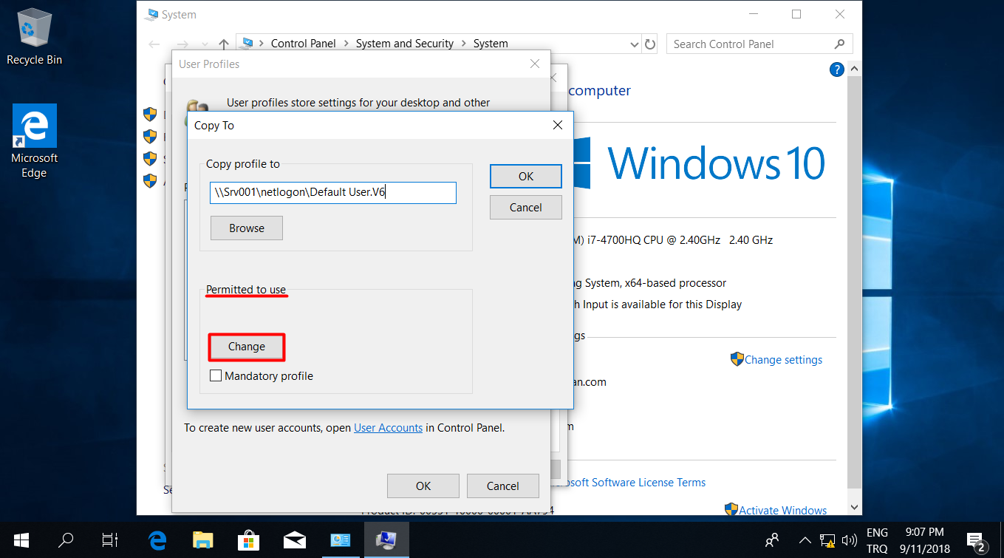This screenshot has height=558, width=1004.
Task: Click OK in the Copy To dialog
Action: pyautogui.click(x=526, y=176)
